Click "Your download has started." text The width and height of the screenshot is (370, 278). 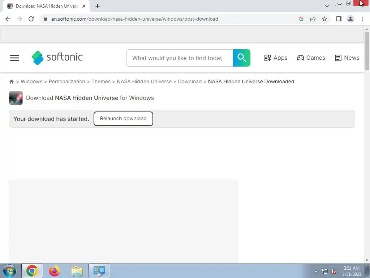click(x=51, y=119)
